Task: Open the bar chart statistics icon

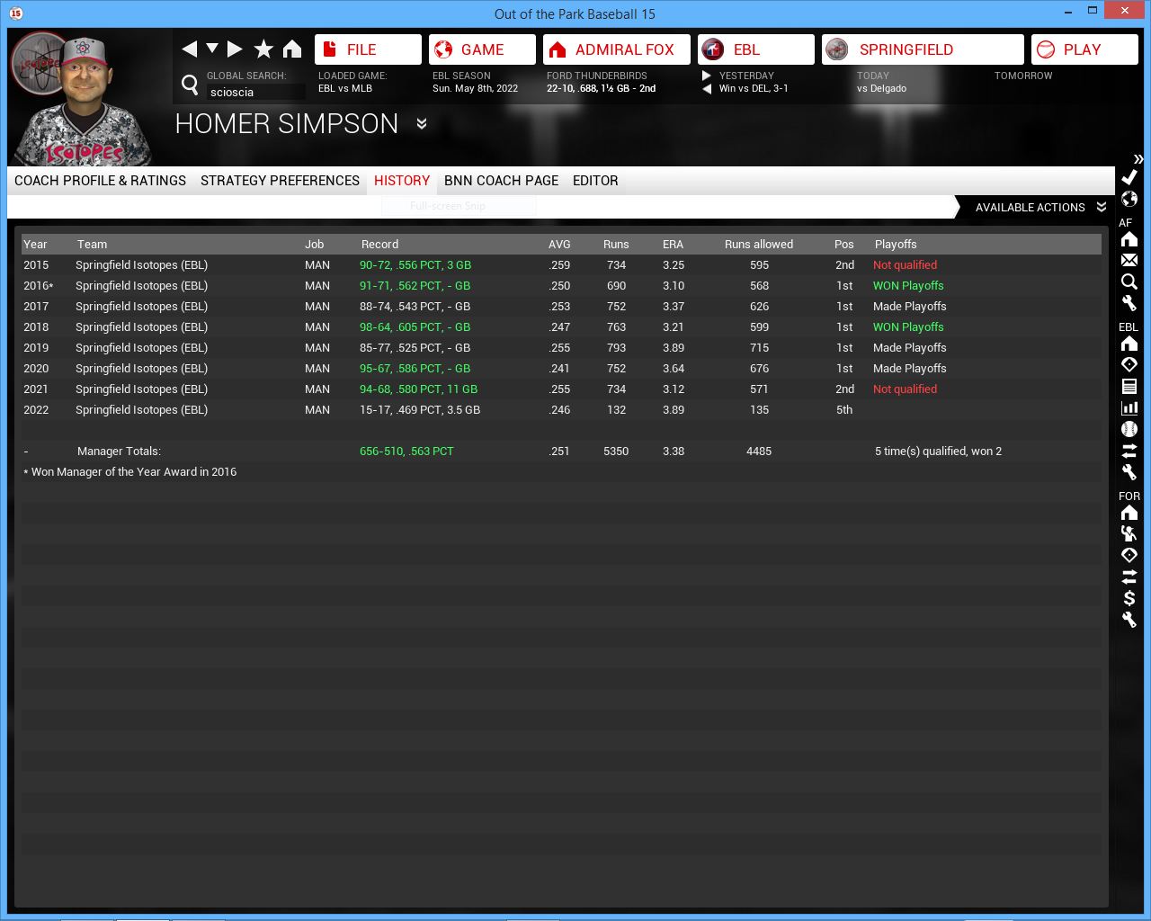Action: coord(1129,407)
